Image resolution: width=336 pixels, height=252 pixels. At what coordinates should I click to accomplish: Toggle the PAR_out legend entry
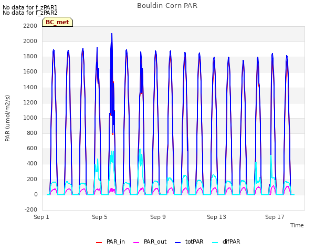[150, 241]
